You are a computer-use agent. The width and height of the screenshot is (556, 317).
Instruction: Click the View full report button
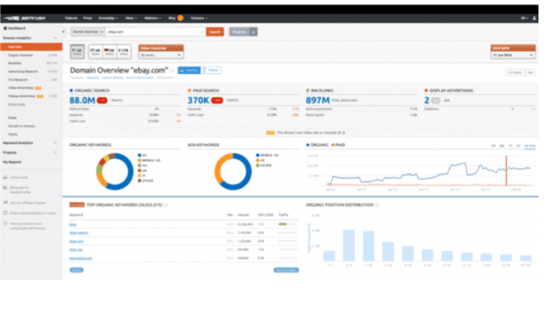[286, 270]
